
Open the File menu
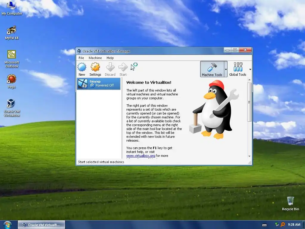coord(81,58)
